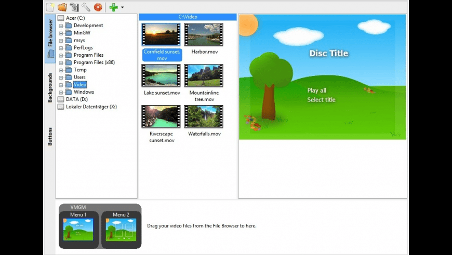
Task: Click the VMGM group label
Action: 78,207
